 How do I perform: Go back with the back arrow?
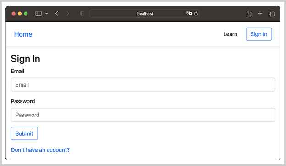click(x=57, y=13)
